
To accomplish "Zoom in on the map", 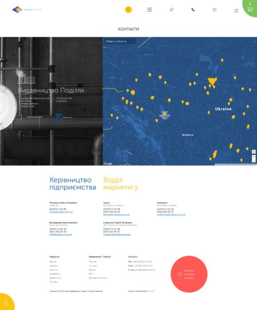I will click(x=254, y=157).
